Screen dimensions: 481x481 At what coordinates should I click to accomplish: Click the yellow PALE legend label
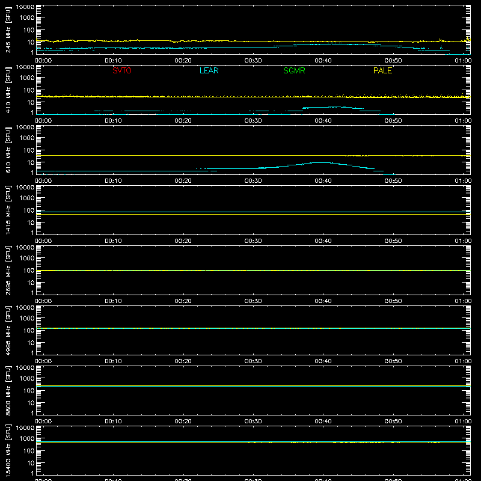click(x=382, y=70)
